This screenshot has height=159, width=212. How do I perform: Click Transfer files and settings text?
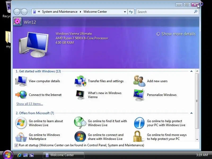[106, 81]
